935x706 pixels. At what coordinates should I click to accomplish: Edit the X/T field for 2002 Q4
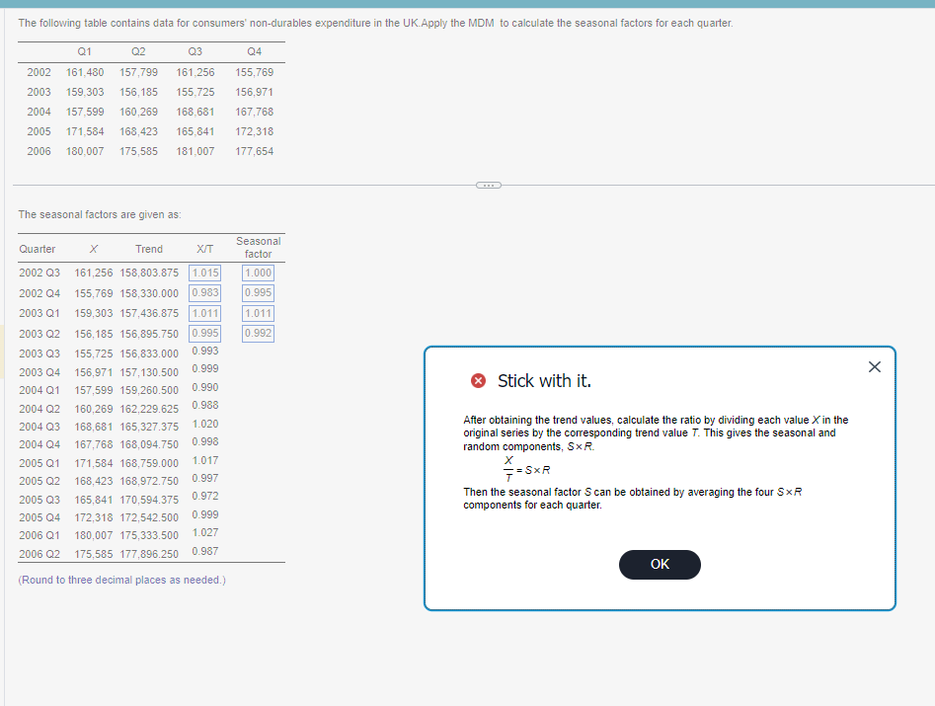(x=205, y=293)
